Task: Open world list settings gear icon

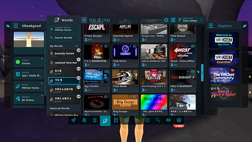Action: pos(166,20)
